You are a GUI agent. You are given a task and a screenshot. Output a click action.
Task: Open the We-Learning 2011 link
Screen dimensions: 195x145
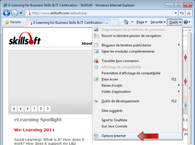pos(34,130)
